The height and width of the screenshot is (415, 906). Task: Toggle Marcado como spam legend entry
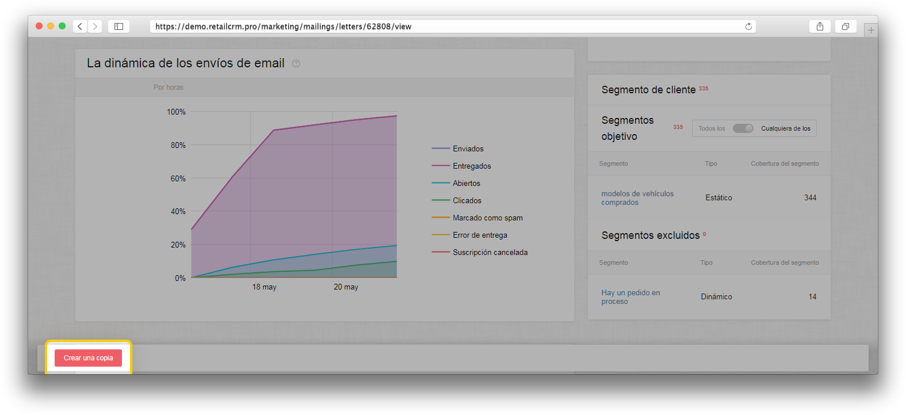pos(477,218)
